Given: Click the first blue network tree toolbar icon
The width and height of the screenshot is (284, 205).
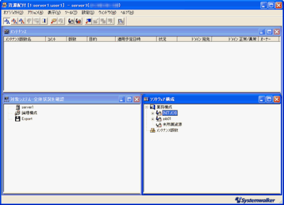Looking at the screenshot, I should pos(7,21).
